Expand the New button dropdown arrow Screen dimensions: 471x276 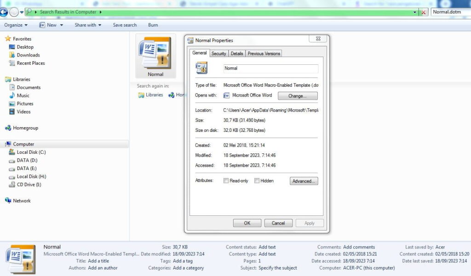[62, 25]
